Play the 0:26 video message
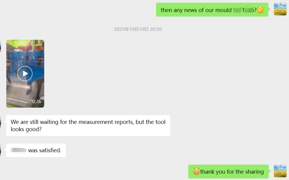The height and width of the screenshot is (180, 289). click(x=25, y=73)
